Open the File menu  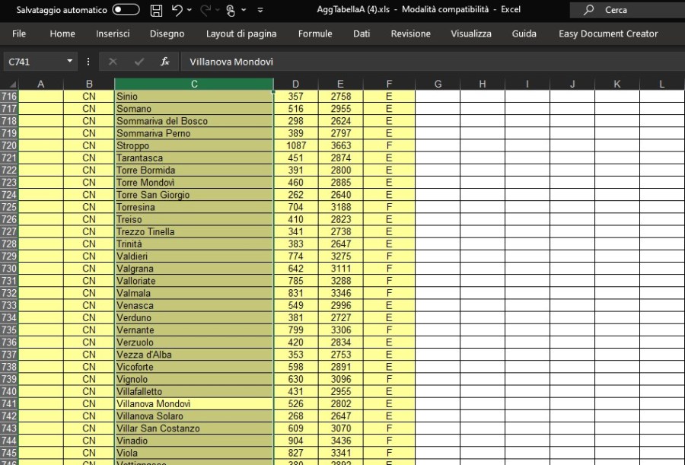19,33
